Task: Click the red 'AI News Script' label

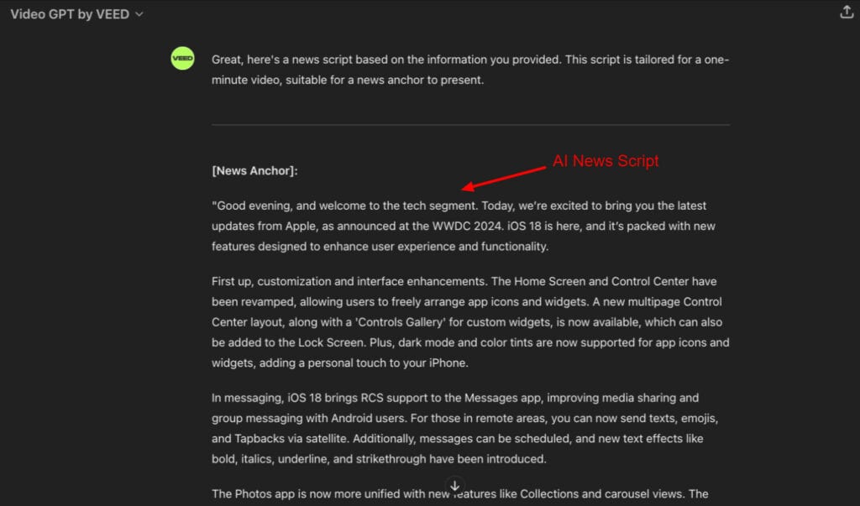Action: 605,161
